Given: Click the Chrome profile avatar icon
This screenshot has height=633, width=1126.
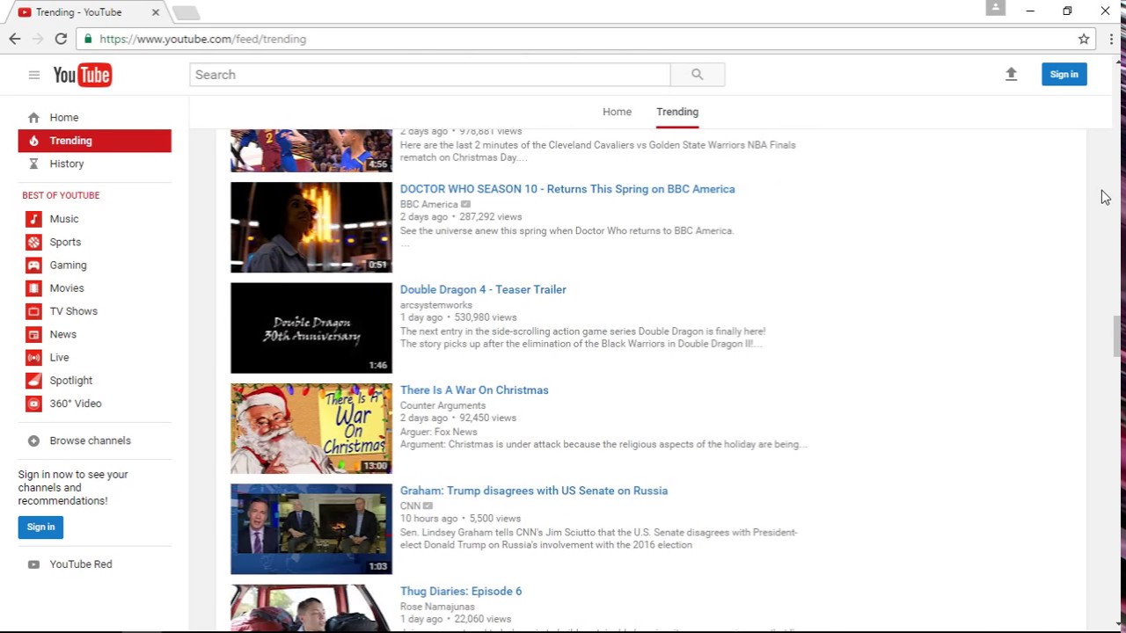Looking at the screenshot, I should (x=996, y=8).
